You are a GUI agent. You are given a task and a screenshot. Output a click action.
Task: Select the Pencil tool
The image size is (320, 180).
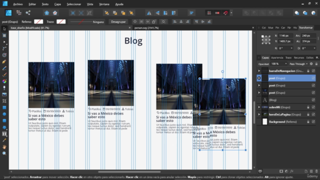coord(4,68)
